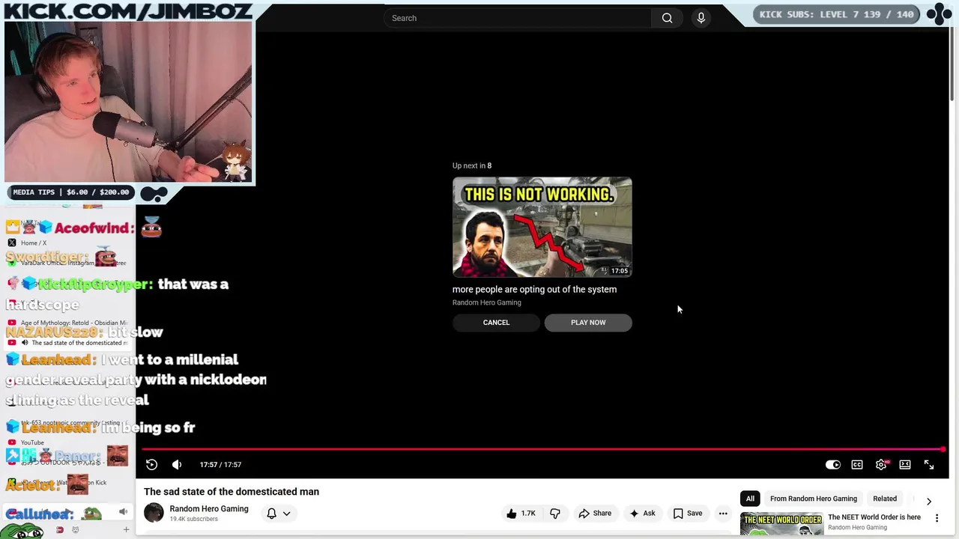959x539 pixels.
Task: Click the Media Tips $6.00 / $200.00 bar
Action: tap(71, 192)
